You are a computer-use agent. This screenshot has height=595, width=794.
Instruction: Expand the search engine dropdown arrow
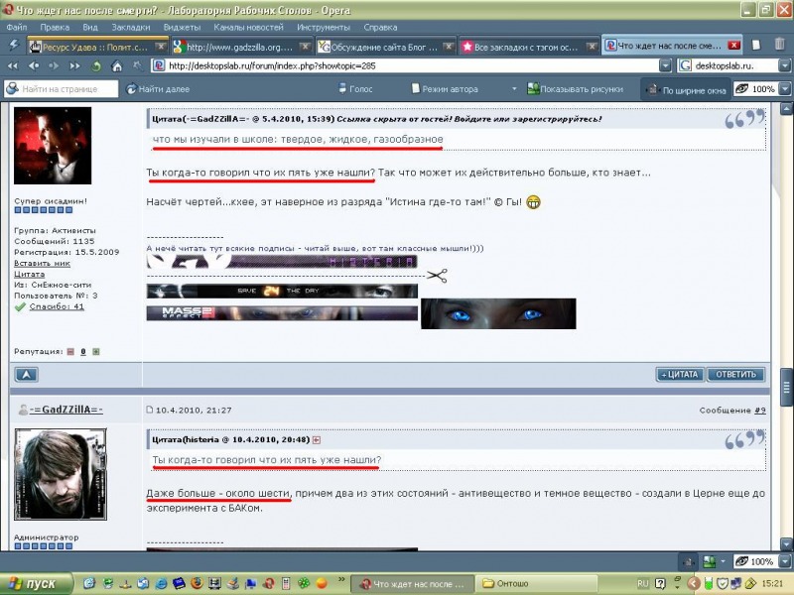pyautogui.click(x=783, y=66)
